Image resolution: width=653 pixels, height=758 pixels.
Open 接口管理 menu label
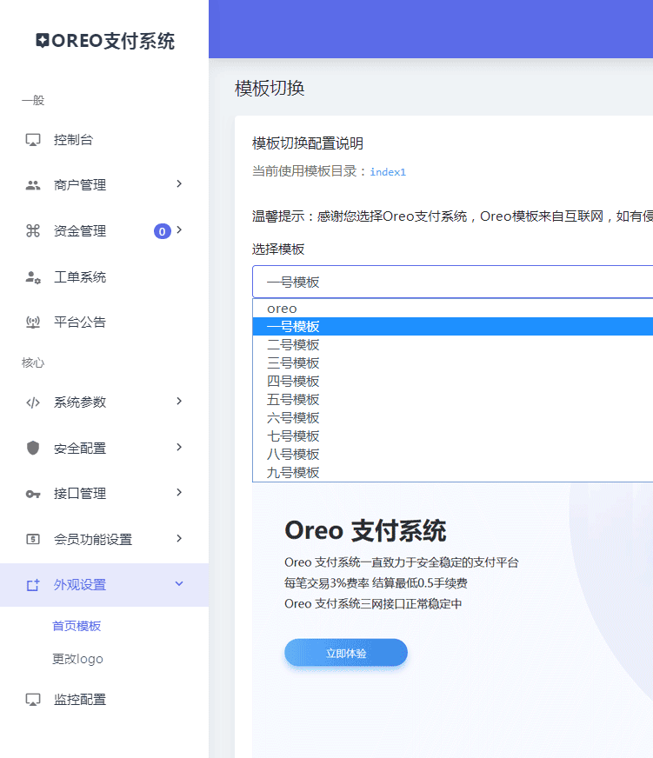point(80,494)
